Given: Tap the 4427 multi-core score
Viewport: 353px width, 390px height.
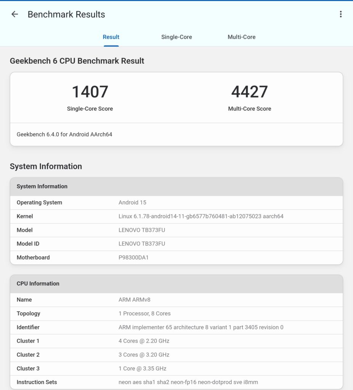Looking at the screenshot, I should pyautogui.click(x=249, y=91).
